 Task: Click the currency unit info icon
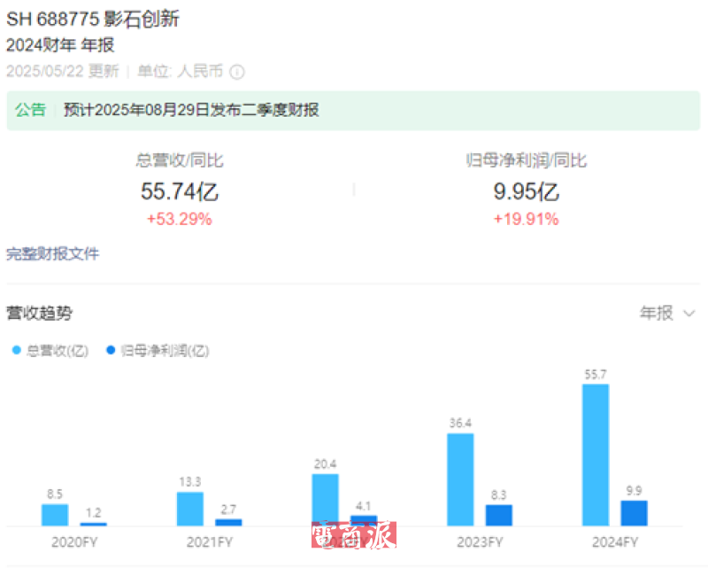pos(237,72)
